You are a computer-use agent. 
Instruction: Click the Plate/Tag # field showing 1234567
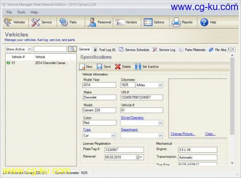[124, 150]
